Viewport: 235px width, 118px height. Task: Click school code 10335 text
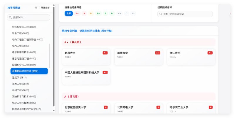[173, 57]
